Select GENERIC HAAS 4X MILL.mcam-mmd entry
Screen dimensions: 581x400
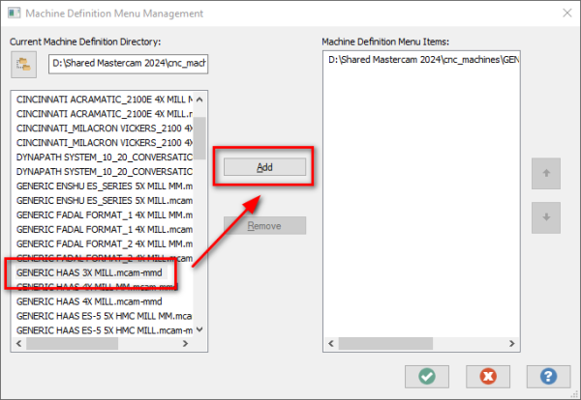tap(89, 301)
